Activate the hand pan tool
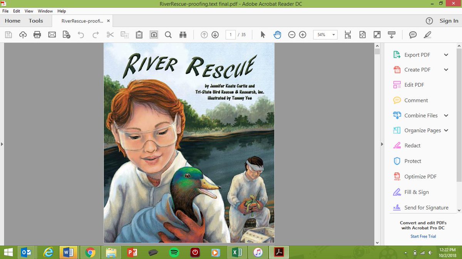The image size is (462, 259). (277, 35)
